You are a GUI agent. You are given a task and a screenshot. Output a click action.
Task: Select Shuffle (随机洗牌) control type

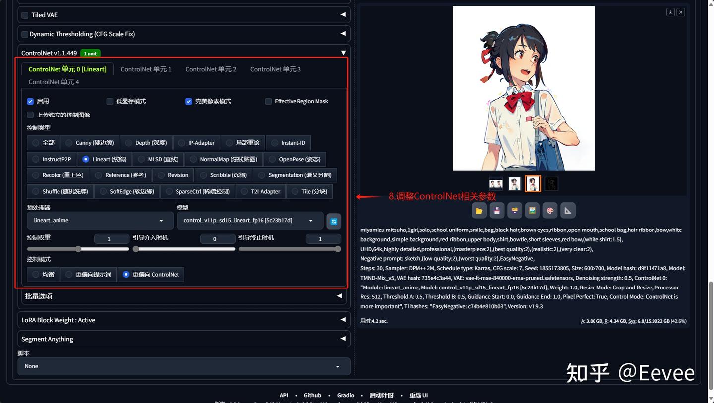click(60, 192)
